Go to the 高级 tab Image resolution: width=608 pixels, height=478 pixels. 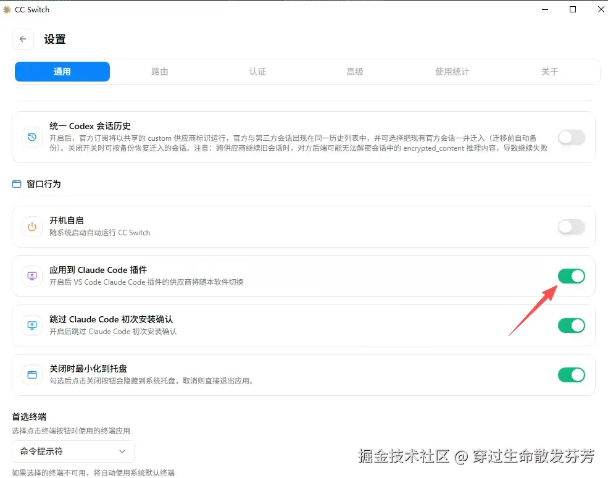355,72
